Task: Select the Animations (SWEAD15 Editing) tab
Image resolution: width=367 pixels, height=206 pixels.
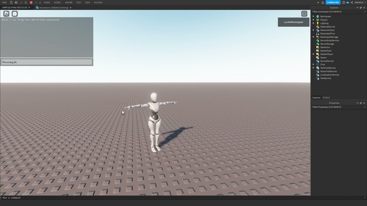Action: coord(54,7)
